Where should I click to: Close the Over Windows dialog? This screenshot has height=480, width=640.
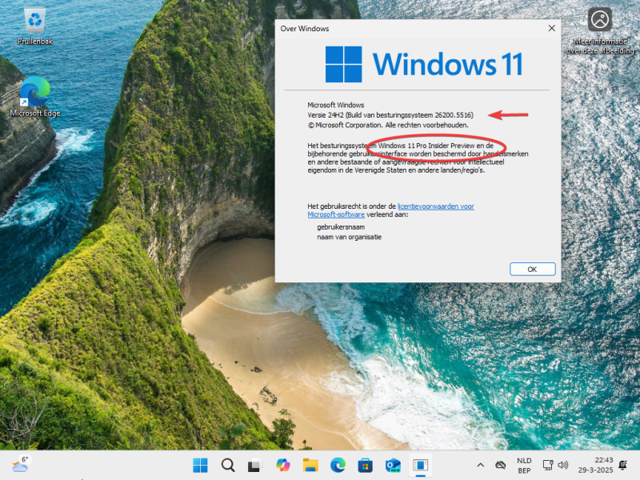coord(551,28)
